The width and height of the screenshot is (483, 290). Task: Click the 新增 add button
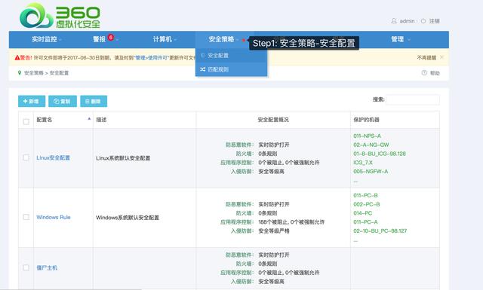pyautogui.click(x=32, y=101)
